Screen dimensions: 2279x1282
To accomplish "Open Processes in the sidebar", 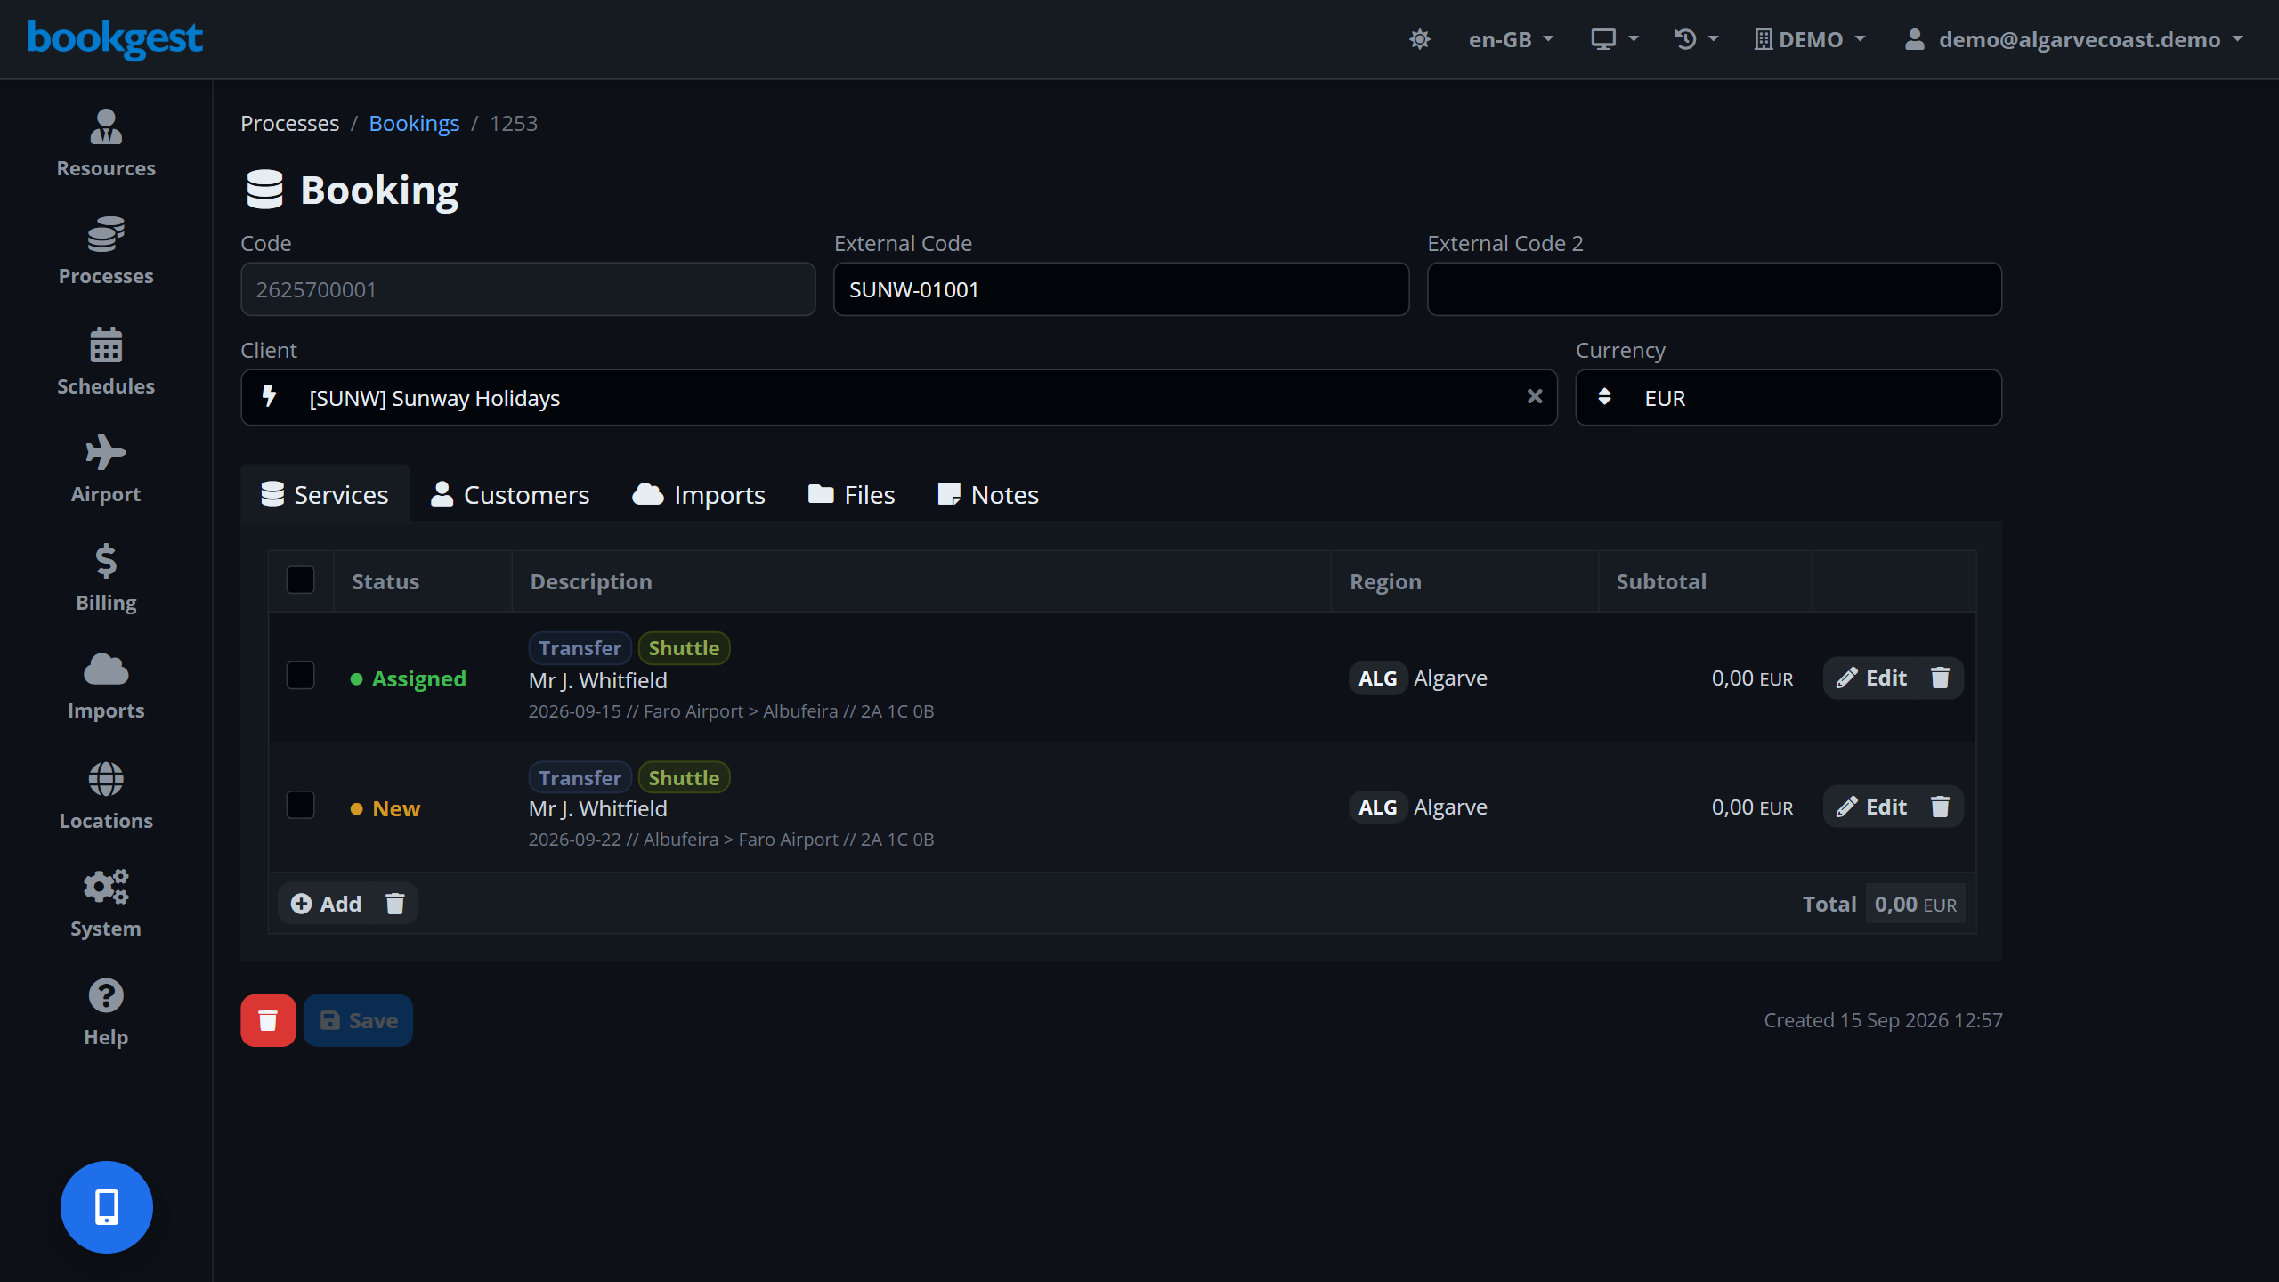I will 106,251.
